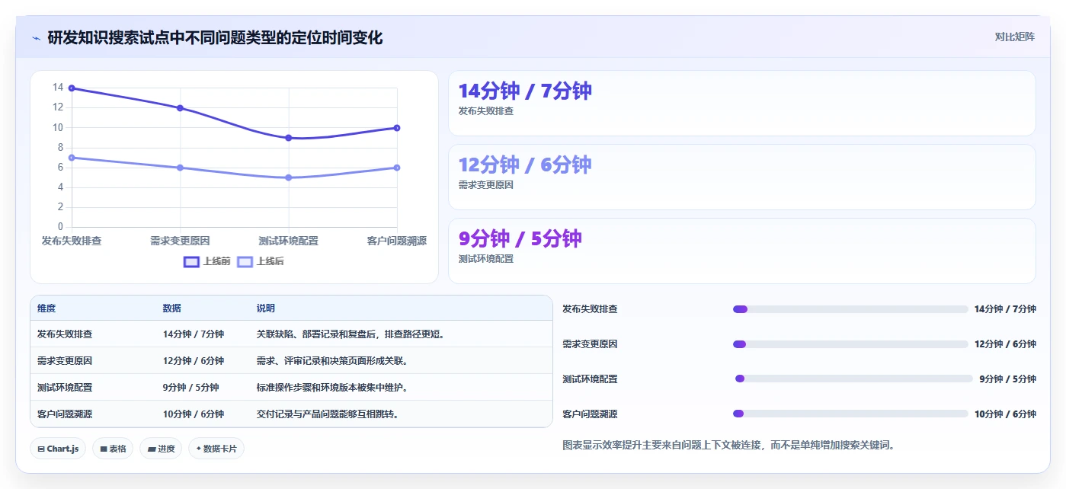Screen dimensions: 1066x489
Task: Click the description 交付记录与产品问题能够互相跳转
Action: (x=328, y=414)
